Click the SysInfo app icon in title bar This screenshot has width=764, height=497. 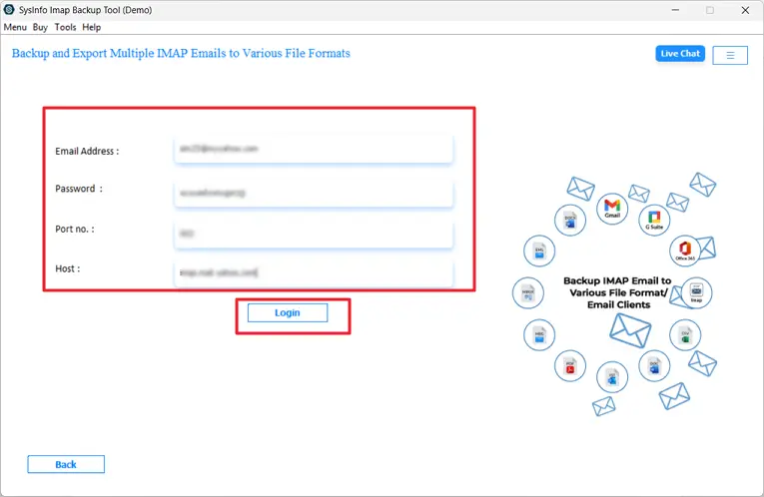pyautogui.click(x=9, y=10)
